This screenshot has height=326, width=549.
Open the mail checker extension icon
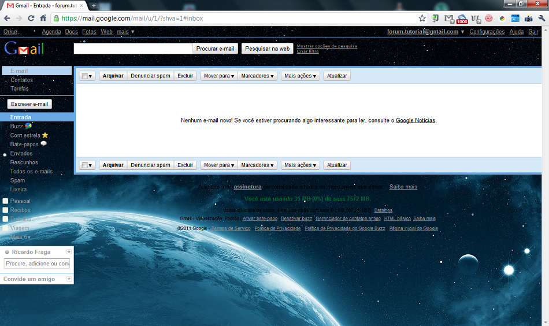coord(449,18)
